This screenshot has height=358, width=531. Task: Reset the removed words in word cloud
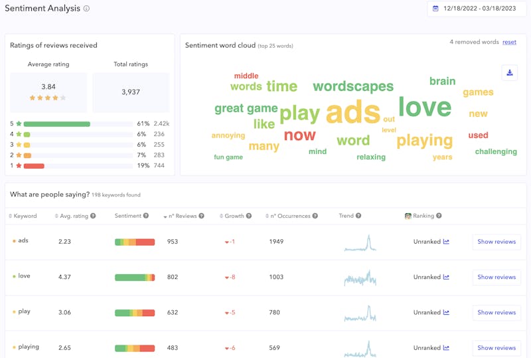point(509,42)
